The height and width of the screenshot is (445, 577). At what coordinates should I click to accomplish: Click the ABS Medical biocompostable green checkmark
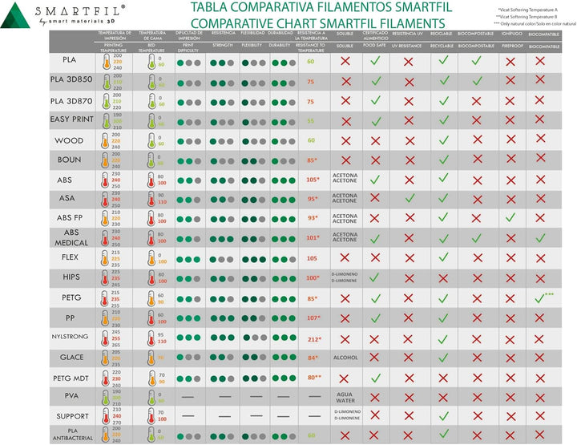coord(477,238)
